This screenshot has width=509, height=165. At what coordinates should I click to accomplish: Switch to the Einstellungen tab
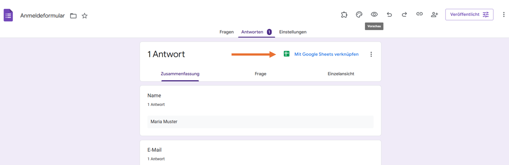[293, 32]
